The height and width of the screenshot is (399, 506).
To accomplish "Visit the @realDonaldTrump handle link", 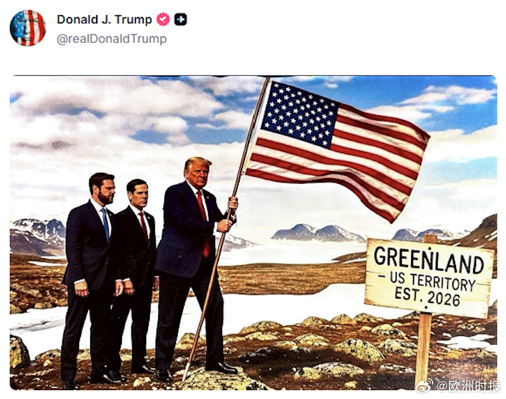I will [112, 39].
